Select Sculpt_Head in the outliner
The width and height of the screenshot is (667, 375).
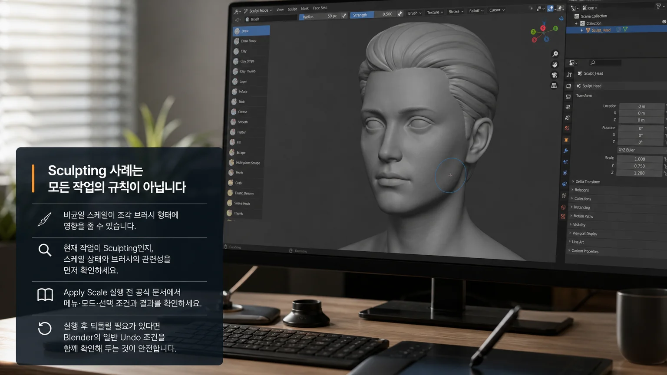601,30
